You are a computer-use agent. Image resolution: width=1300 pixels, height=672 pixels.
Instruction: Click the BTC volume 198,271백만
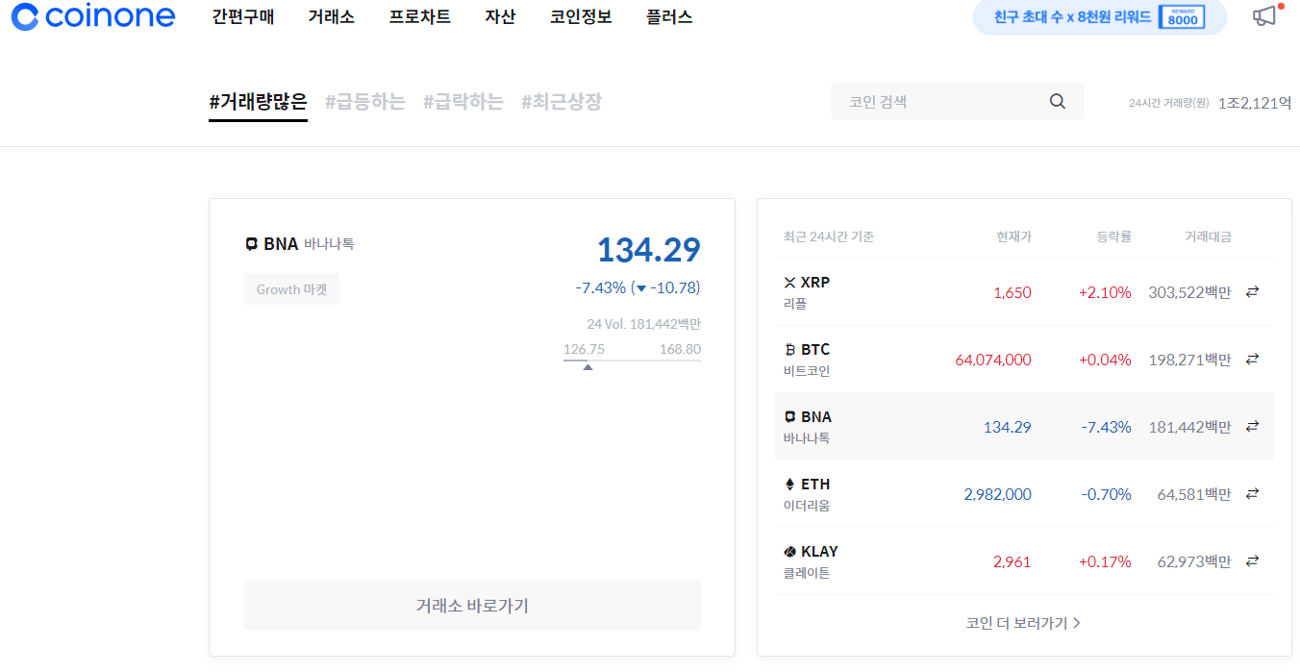[1189, 360]
